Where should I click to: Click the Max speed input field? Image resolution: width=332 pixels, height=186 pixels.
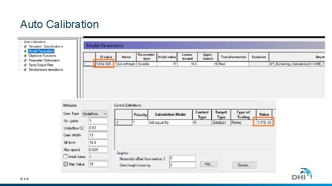coord(98,150)
